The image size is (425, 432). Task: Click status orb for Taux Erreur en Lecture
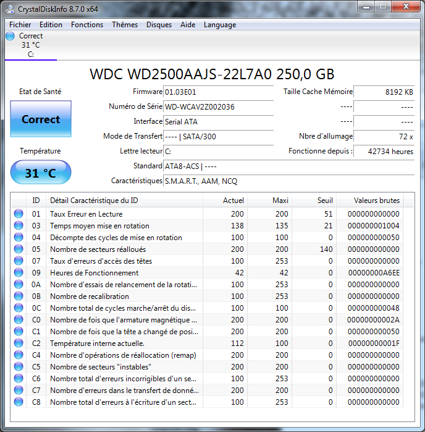tap(19, 214)
